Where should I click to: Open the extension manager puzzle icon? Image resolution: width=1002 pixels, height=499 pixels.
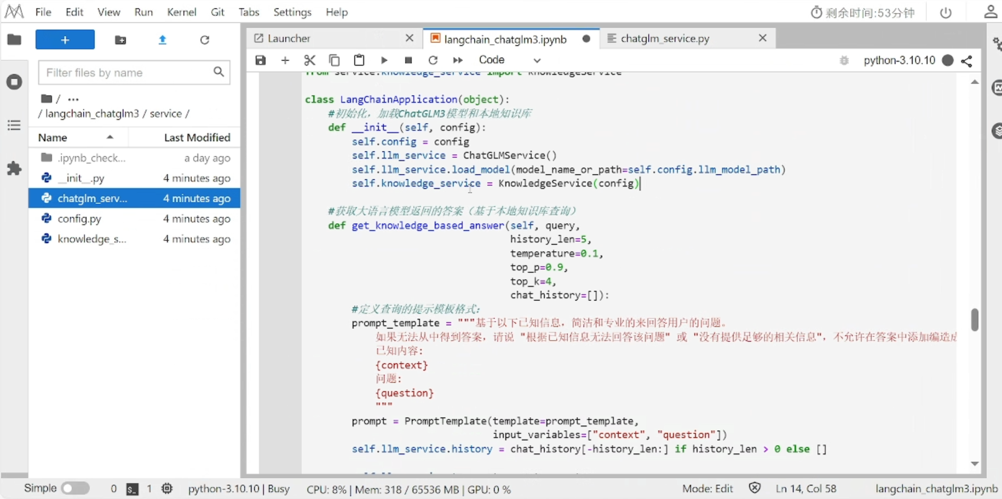pyautogui.click(x=14, y=168)
